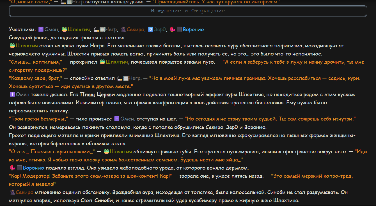The image size is (376, 206).
Task: Click the blue zero icon beside Зер0
Action: pyautogui.click(x=150, y=29)
